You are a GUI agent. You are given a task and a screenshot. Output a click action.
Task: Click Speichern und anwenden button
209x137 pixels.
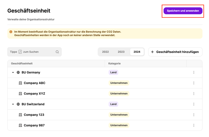tap(183, 11)
